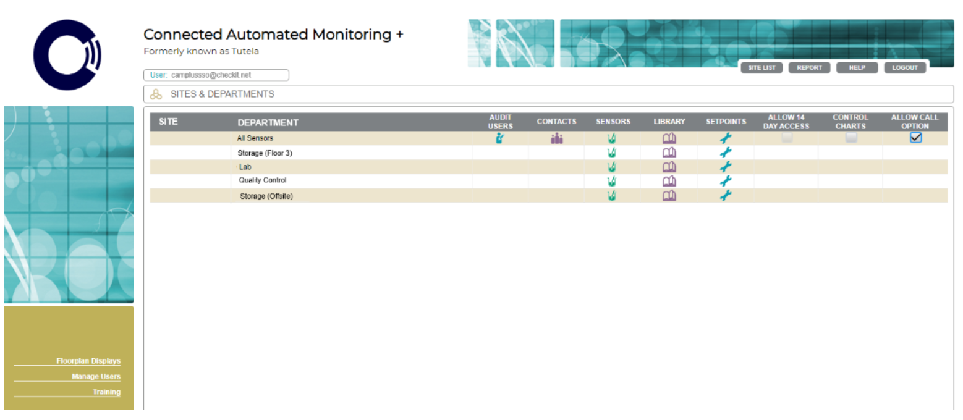This screenshot has height=420, width=963.
Task: Open the Training section
Action: [x=106, y=392]
